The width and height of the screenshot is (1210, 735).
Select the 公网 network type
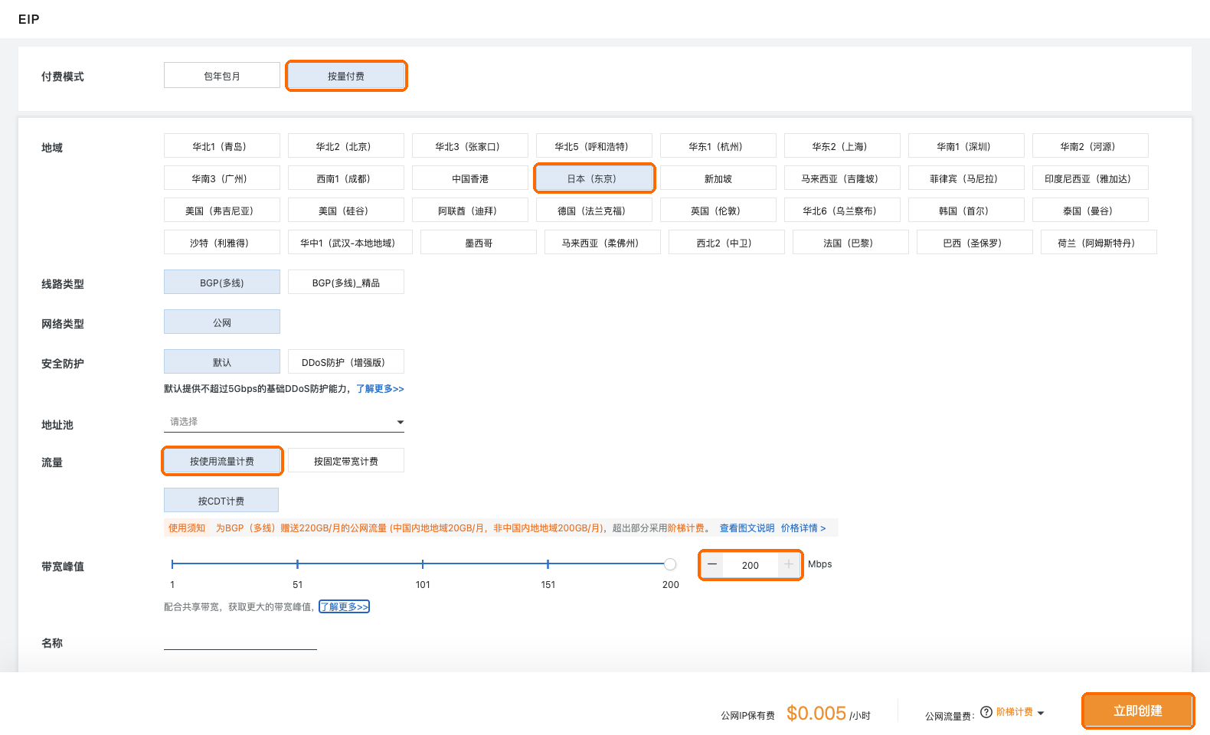pos(222,322)
